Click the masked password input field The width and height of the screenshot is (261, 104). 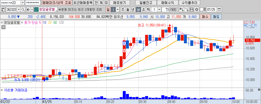33,3
